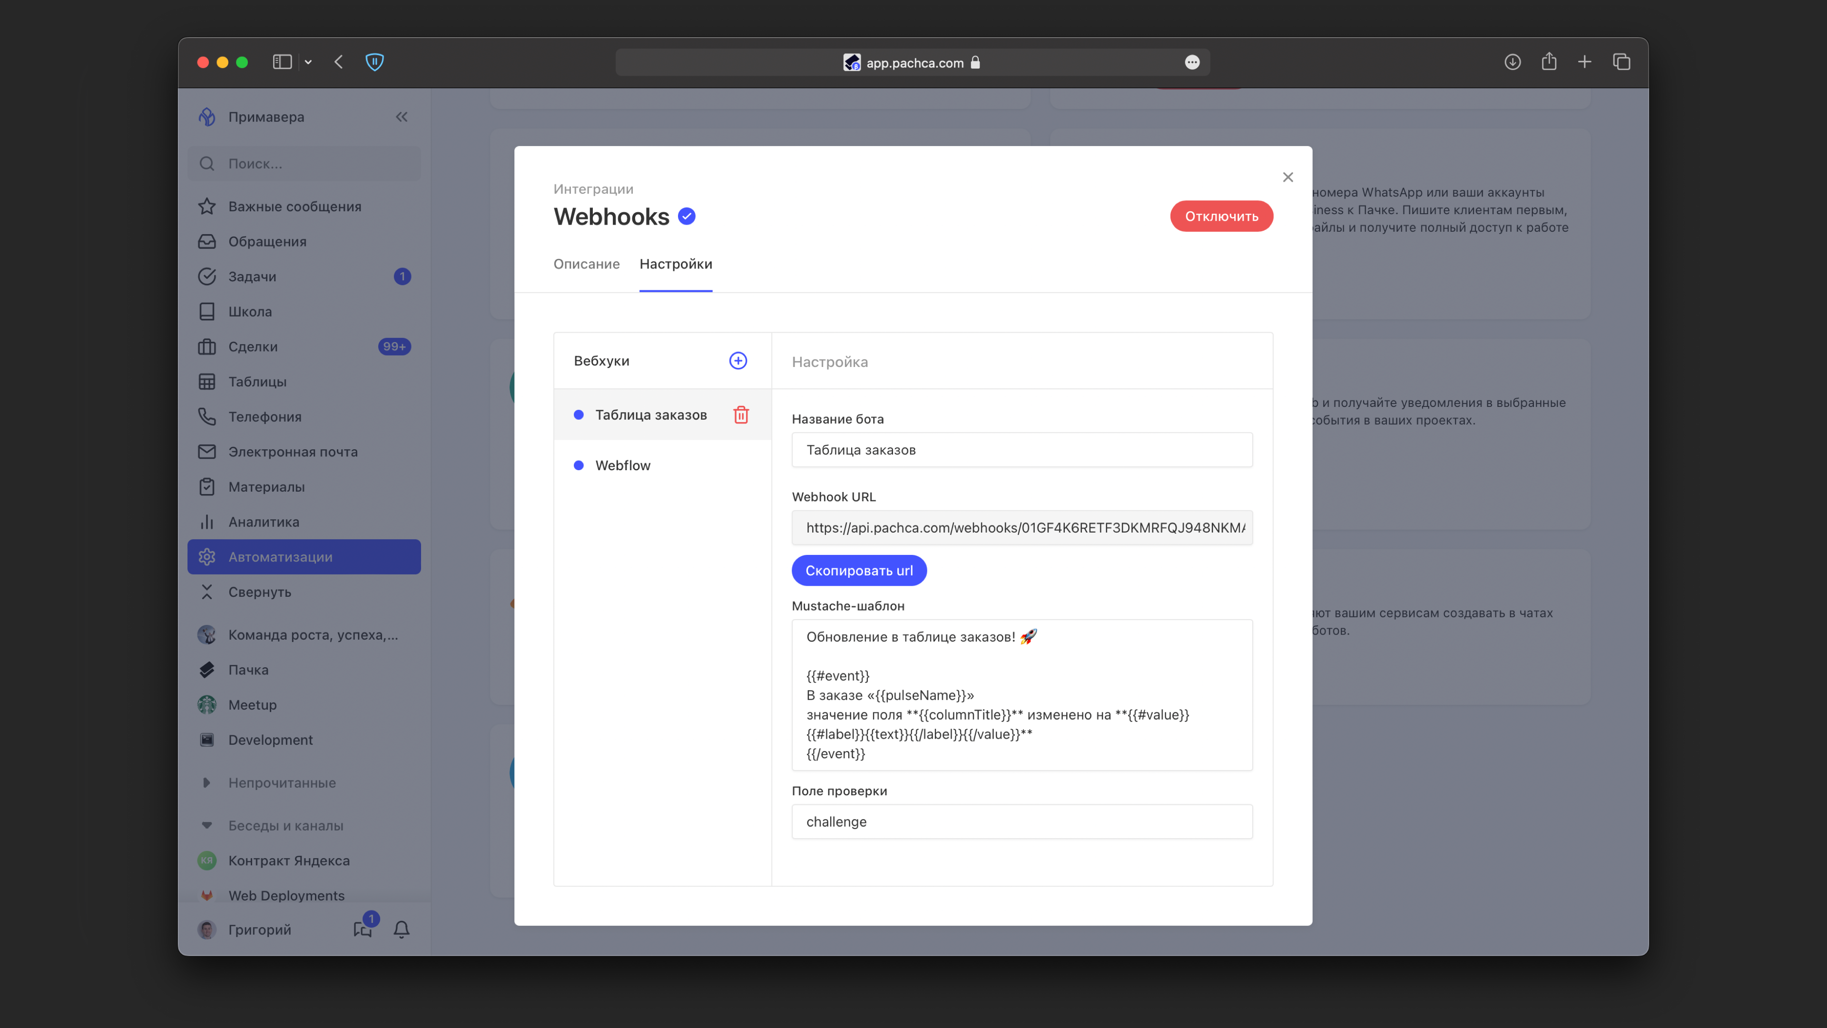
Task: Go to Задачи tasks section
Action: [x=304, y=276]
